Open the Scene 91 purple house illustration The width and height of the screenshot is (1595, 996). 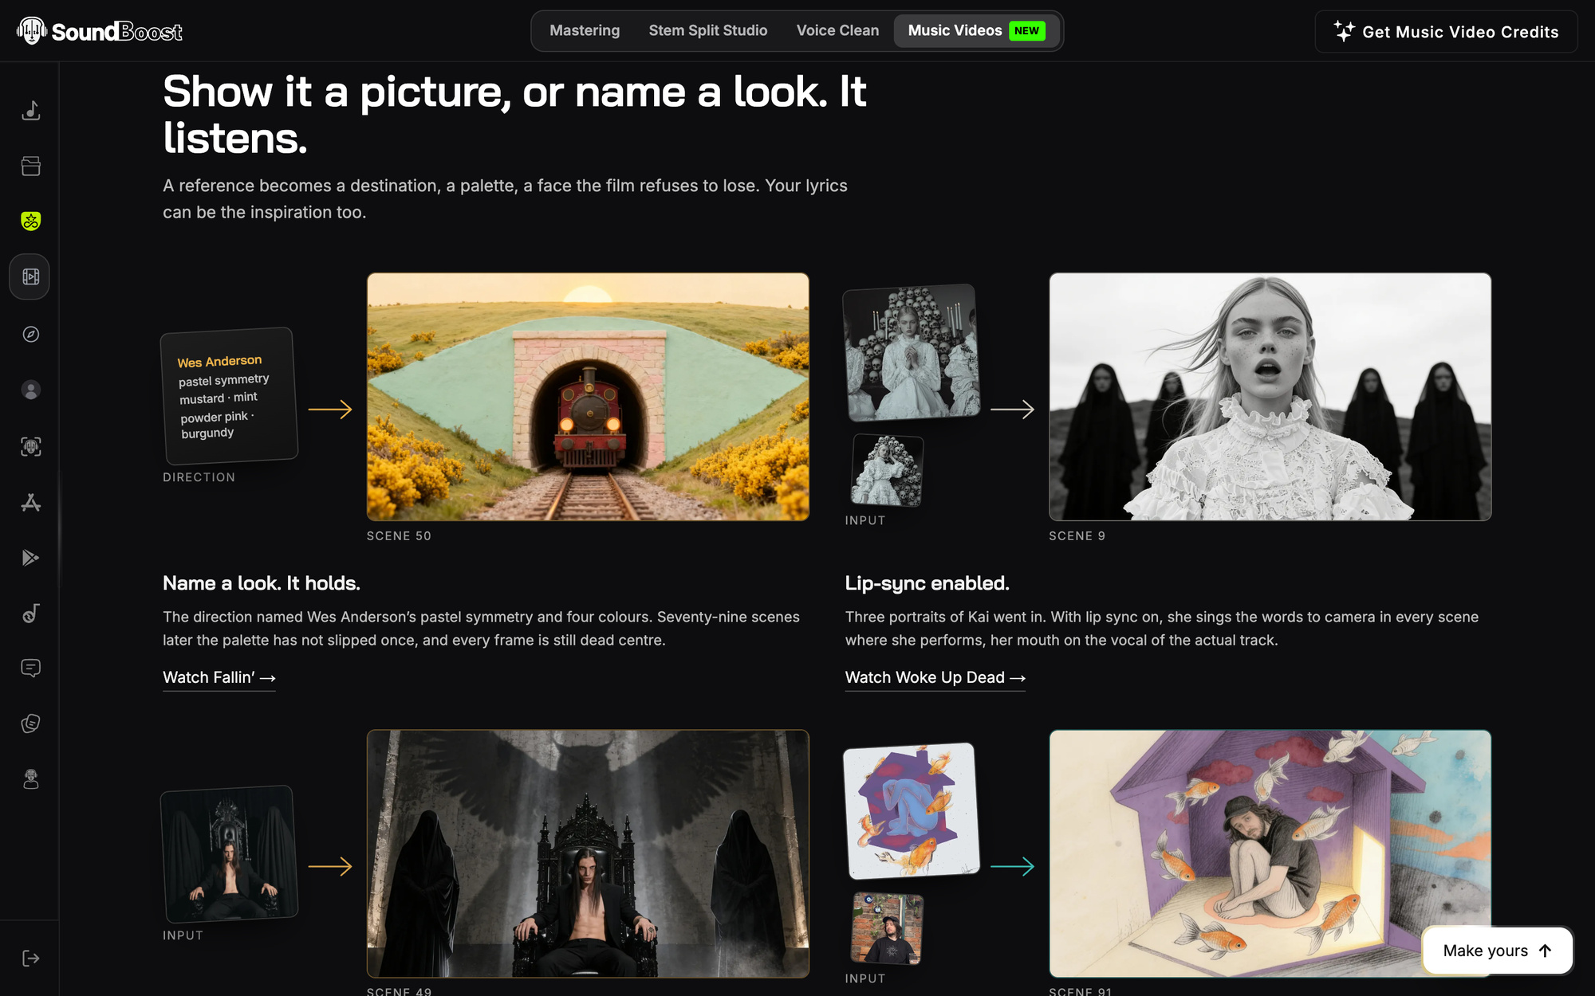click(1270, 853)
